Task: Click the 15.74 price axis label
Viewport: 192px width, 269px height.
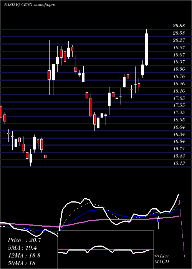Action: click(179, 149)
